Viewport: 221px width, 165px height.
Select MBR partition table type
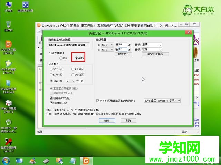63,58
